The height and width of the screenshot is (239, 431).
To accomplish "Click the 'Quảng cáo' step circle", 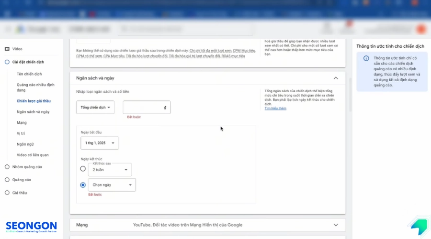I will 7,180.
